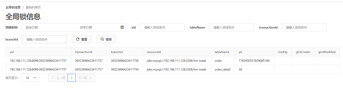Click the tableName filter input
This screenshot has height=102, width=343.
click(231, 27)
